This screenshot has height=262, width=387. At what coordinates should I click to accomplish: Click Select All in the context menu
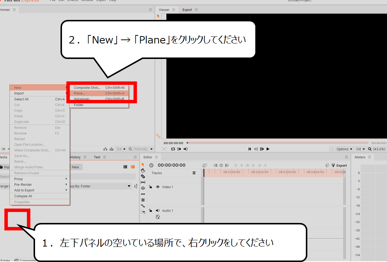40,99
